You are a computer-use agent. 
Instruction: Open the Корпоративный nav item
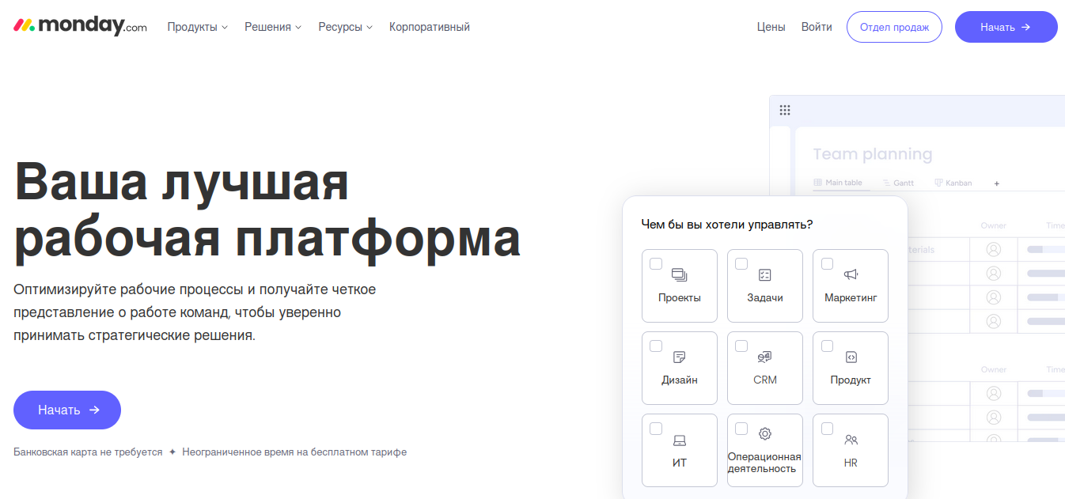pyautogui.click(x=430, y=27)
